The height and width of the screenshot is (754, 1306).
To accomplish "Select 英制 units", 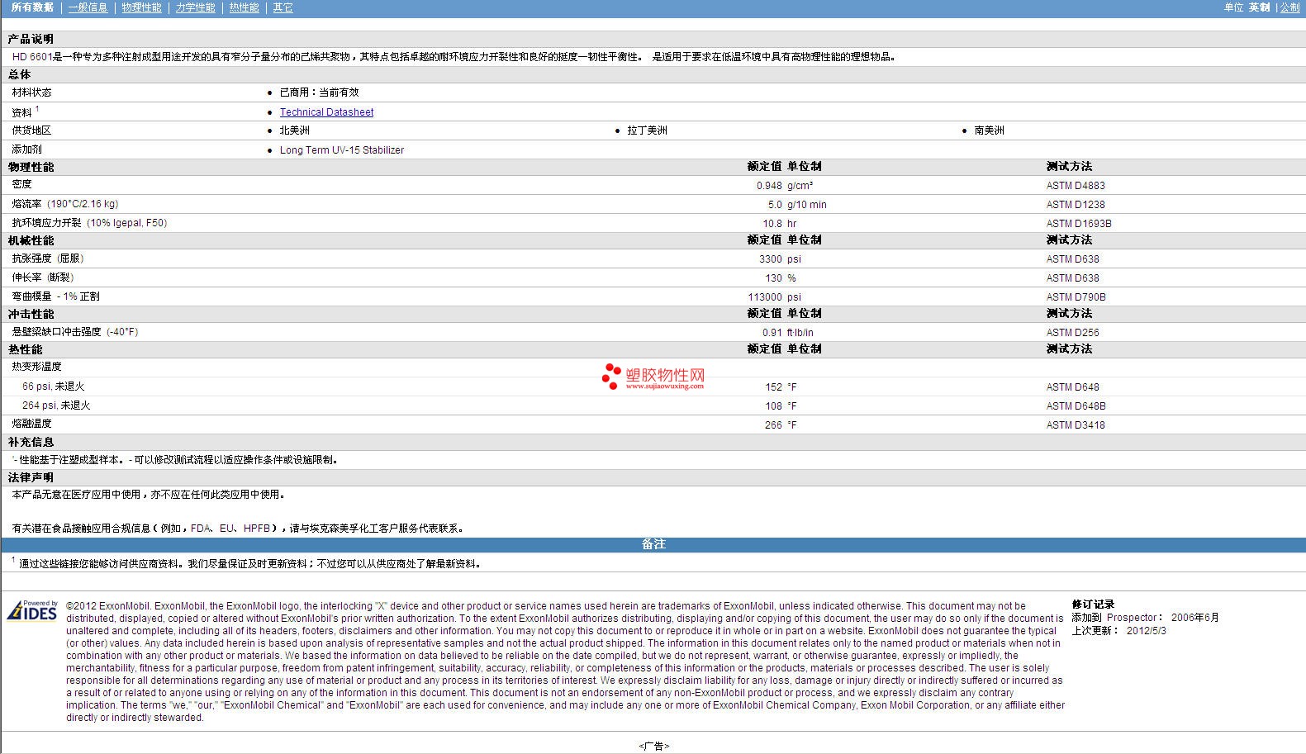I will pos(1259,7).
